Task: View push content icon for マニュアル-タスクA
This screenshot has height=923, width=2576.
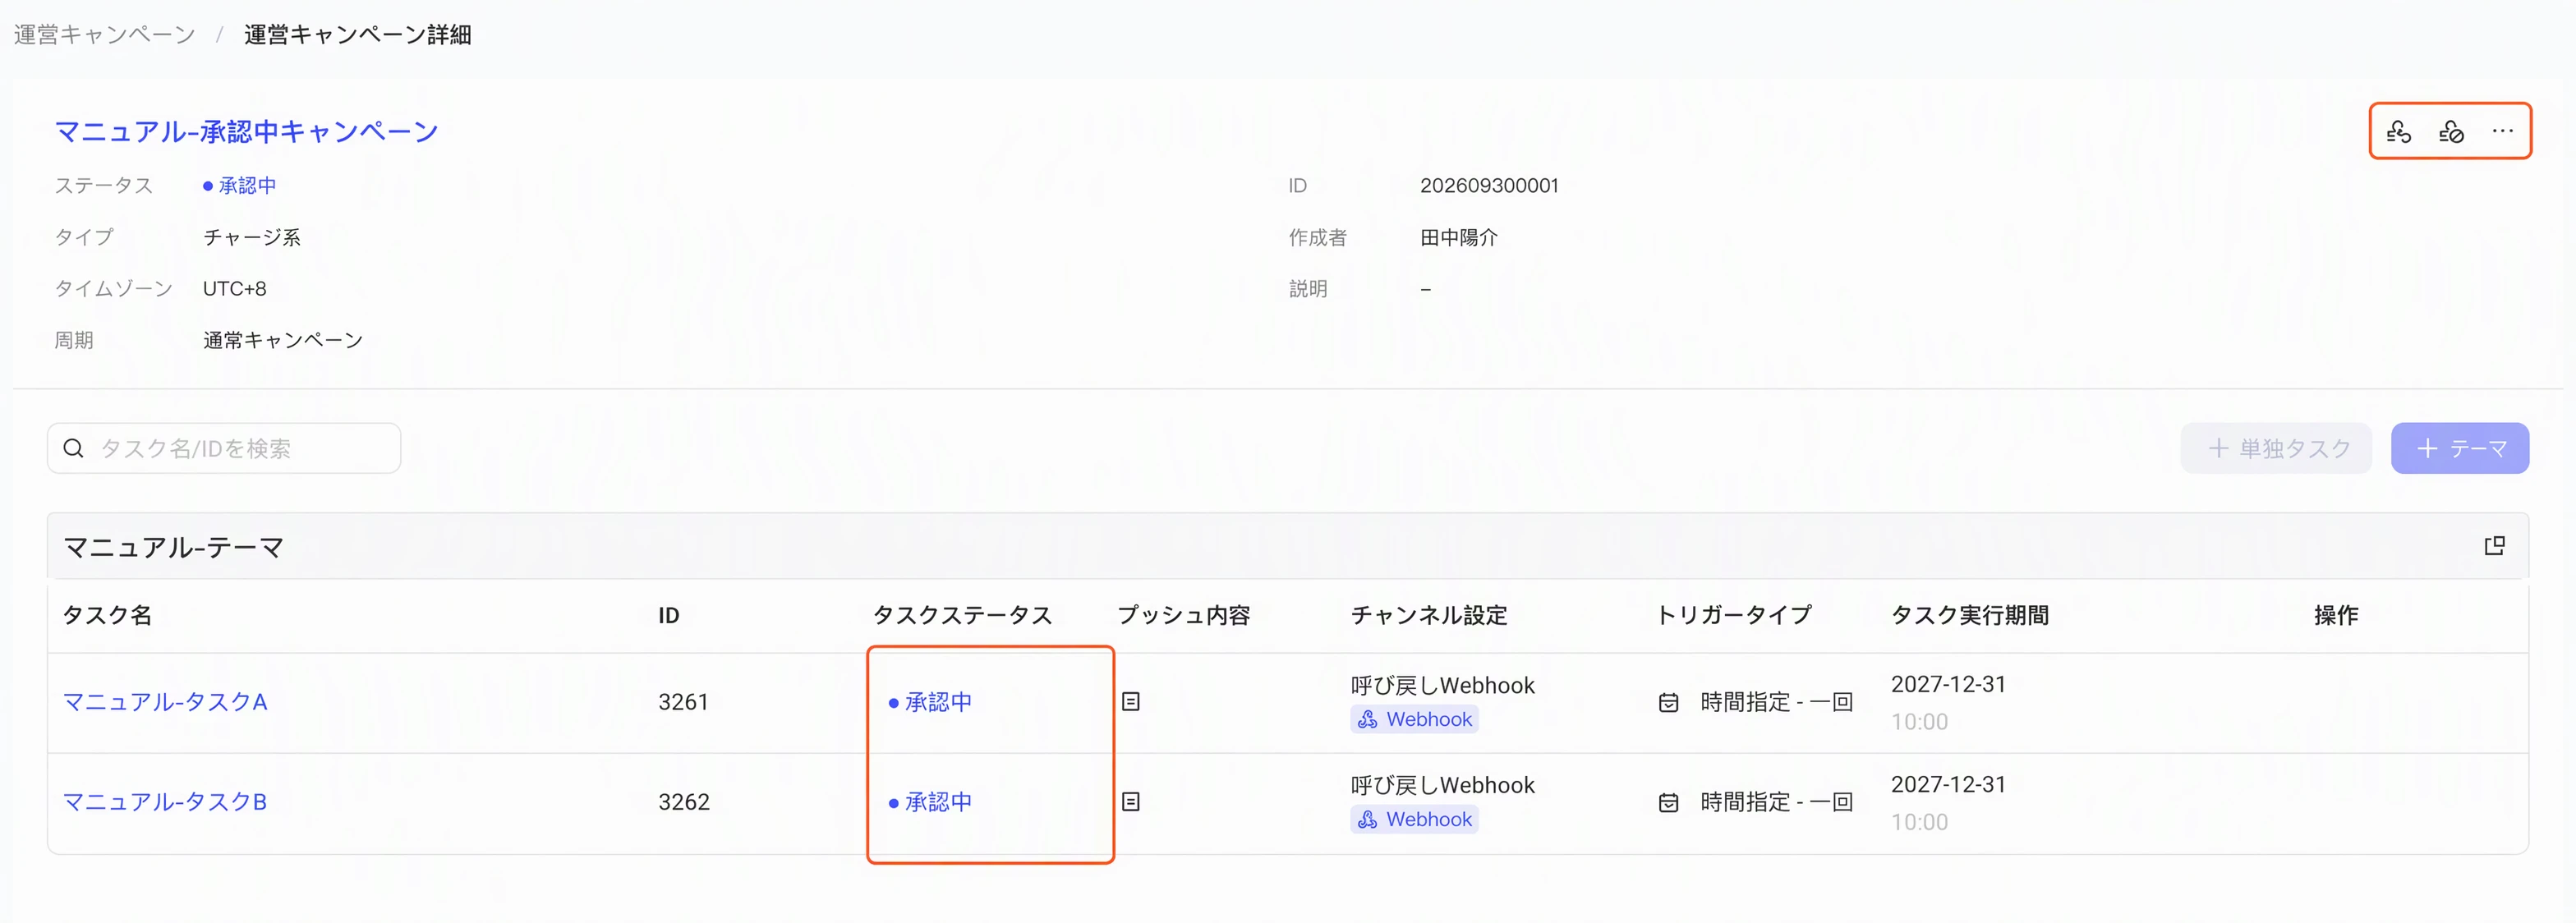Action: [x=1131, y=702]
